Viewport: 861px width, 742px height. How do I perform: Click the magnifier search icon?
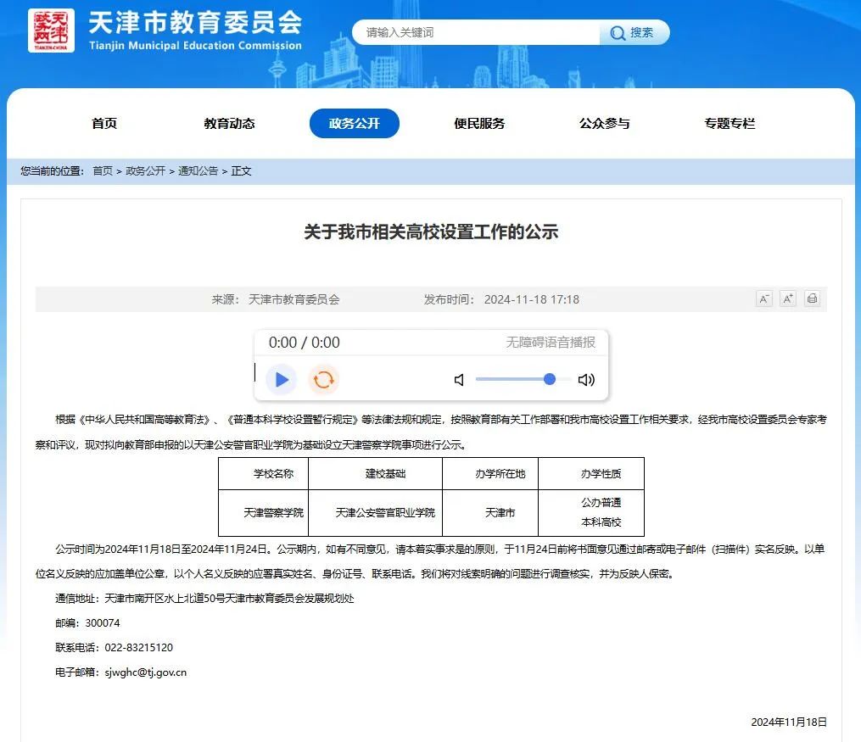tap(618, 32)
